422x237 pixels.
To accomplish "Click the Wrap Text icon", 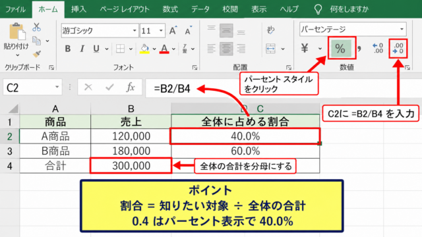I will [x=270, y=30].
